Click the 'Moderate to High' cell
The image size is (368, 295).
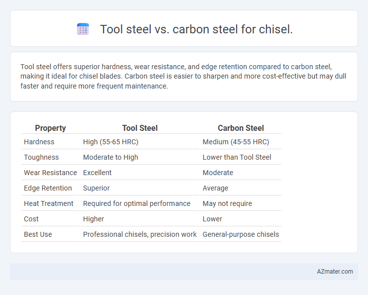click(110, 157)
